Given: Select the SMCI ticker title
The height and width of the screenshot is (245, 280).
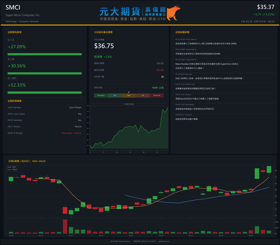Looking at the screenshot, I should pyautogui.click(x=13, y=7).
